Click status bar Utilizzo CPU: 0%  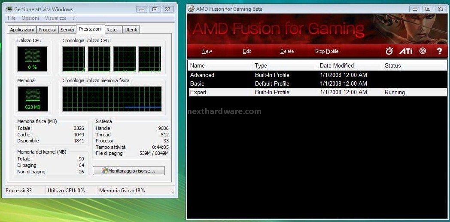coord(66,190)
